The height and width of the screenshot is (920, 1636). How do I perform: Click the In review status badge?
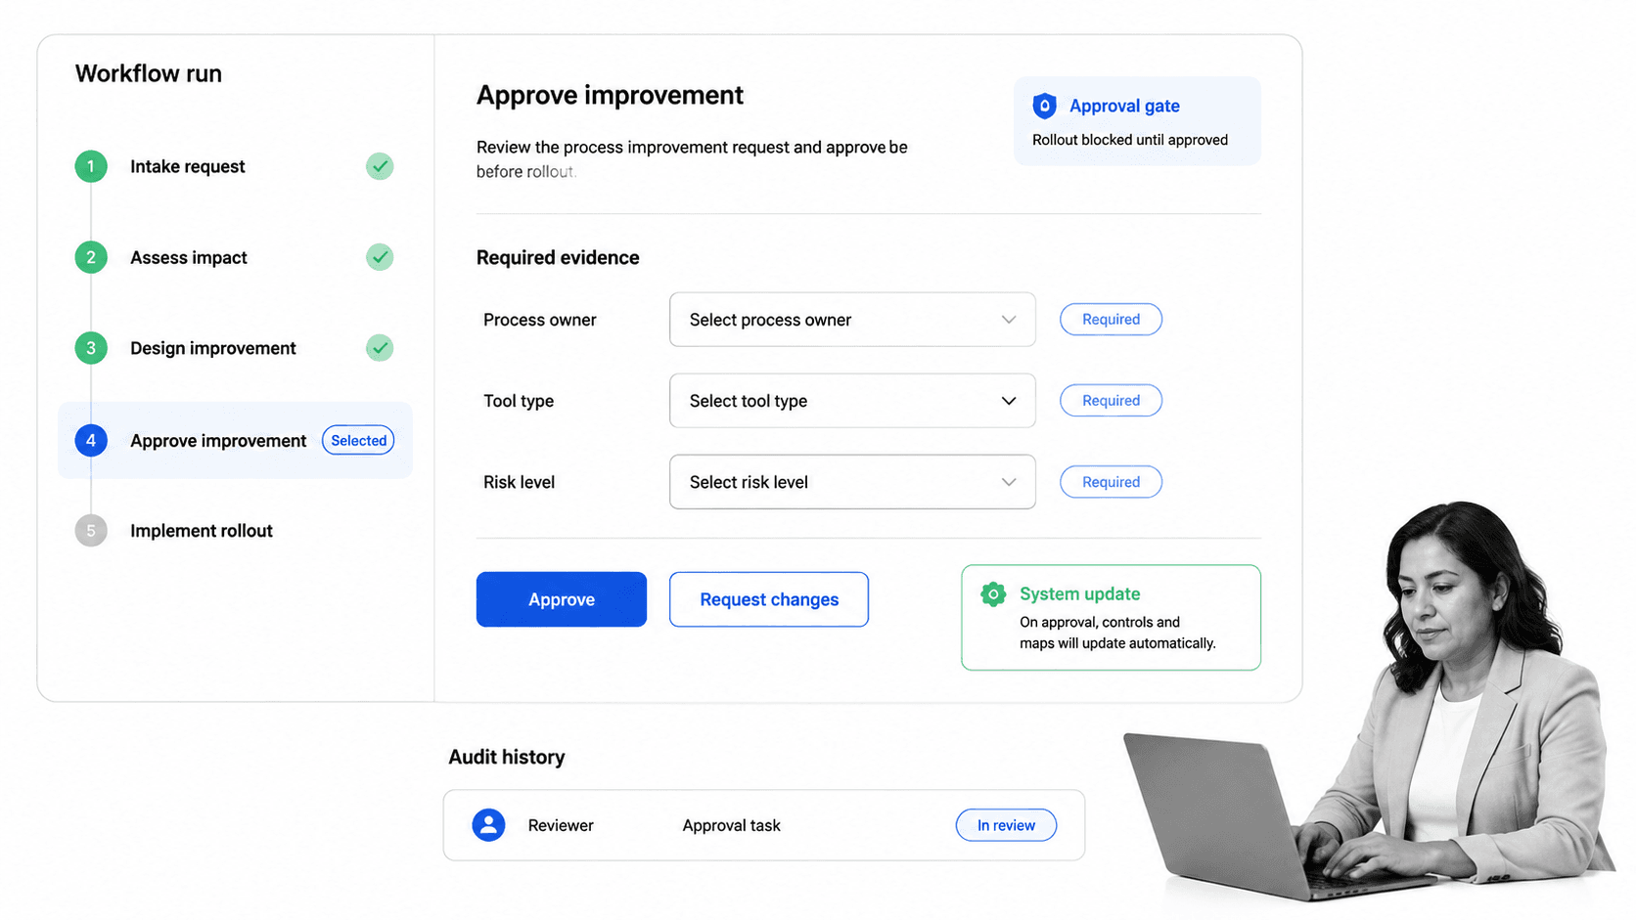(x=1006, y=825)
